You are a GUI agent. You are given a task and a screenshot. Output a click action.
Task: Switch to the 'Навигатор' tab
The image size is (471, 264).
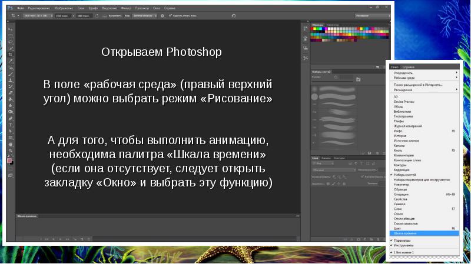332,25
